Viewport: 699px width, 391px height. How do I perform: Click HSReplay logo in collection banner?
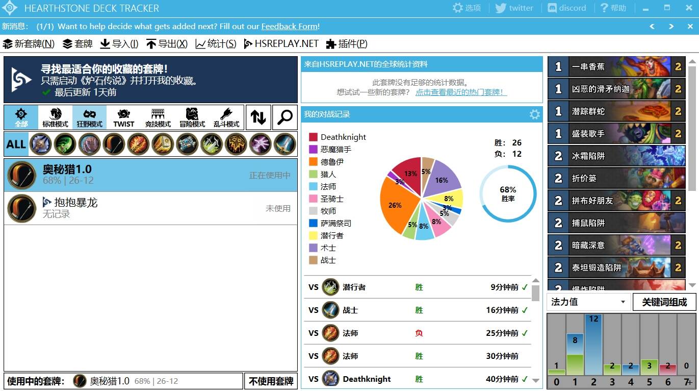22,80
